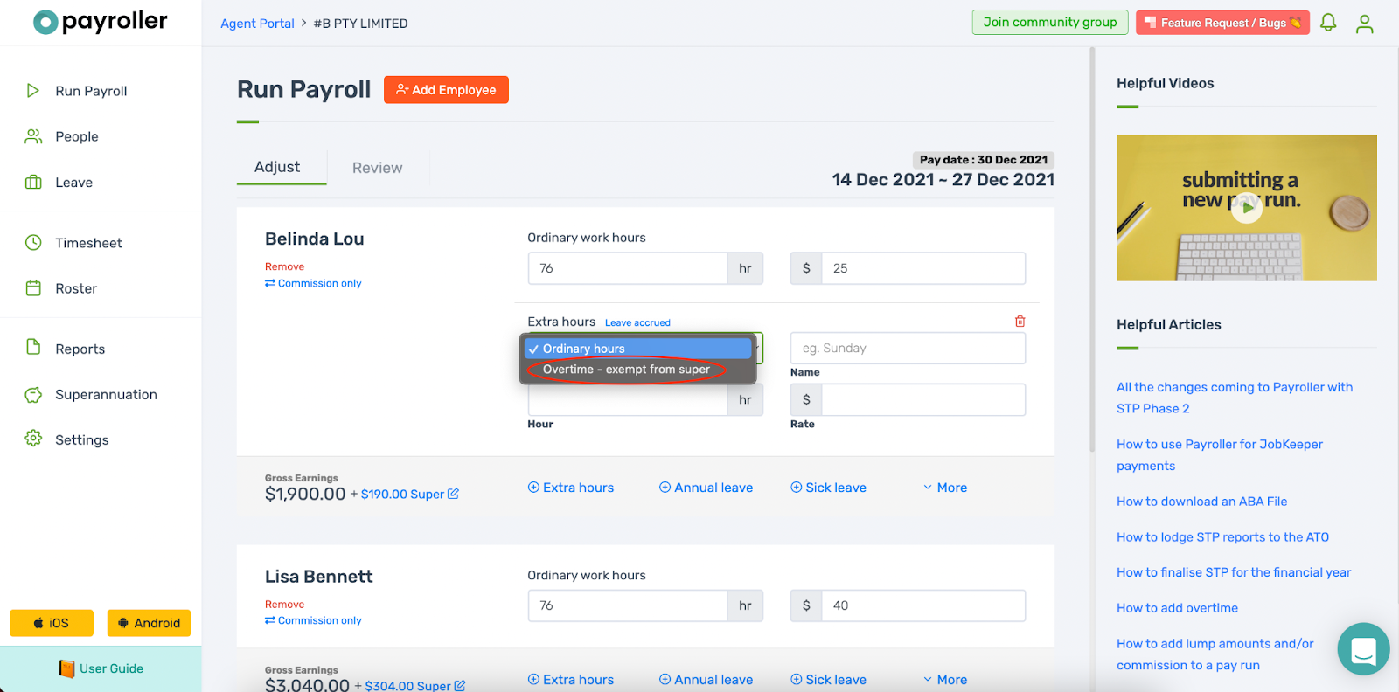
Task: Click Belinda Lou's ordinary work hours field
Action: tap(627, 268)
